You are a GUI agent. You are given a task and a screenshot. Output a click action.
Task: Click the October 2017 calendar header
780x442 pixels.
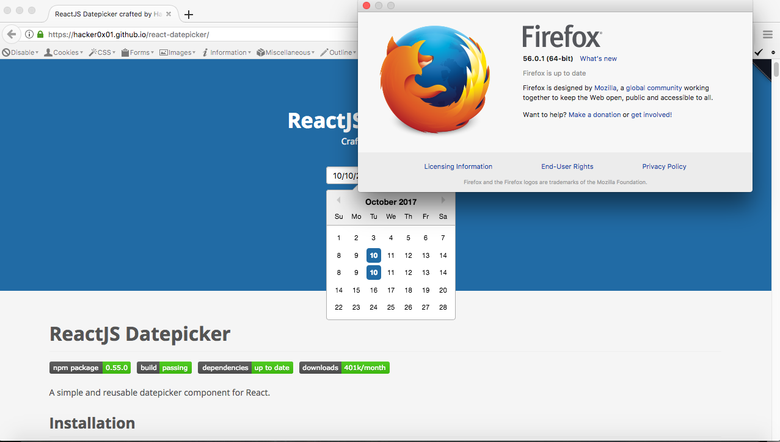point(391,202)
